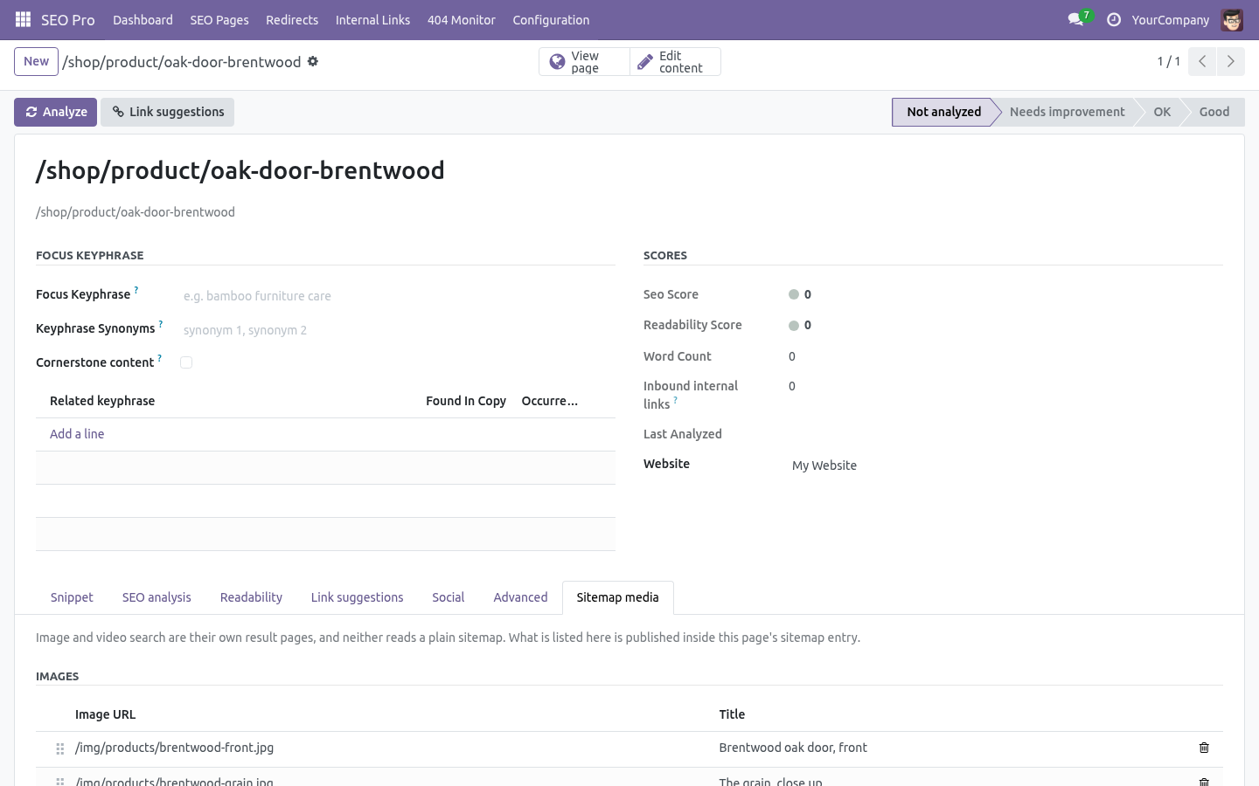This screenshot has width=1259, height=786.
Task: Switch to the SEO analysis tab
Action: (x=157, y=597)
